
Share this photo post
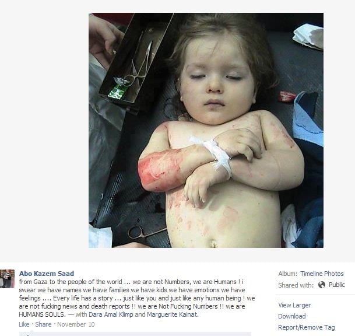pos(43,324)
